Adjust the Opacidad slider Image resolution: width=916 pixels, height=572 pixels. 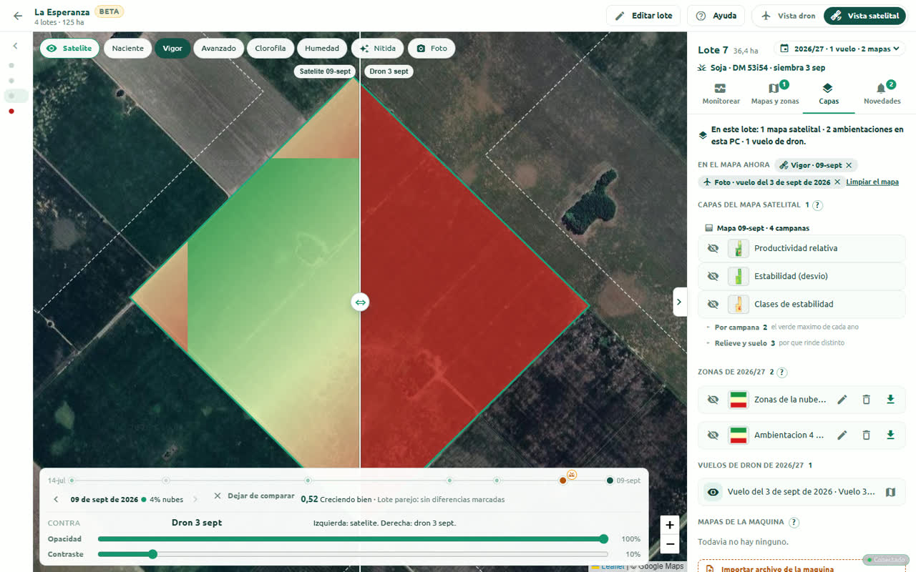pos(353,539)
